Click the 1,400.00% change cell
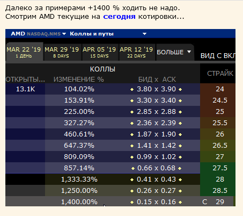Image resolution: width=243 pixels, height=216 pixels. click(79, 202)
